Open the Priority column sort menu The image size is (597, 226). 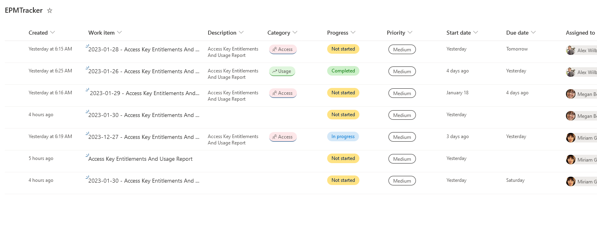410,33
